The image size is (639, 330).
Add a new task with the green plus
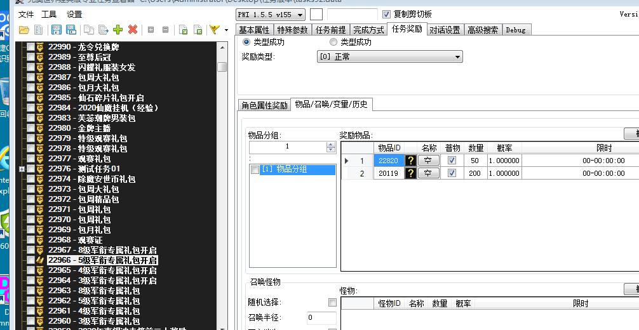118,29
